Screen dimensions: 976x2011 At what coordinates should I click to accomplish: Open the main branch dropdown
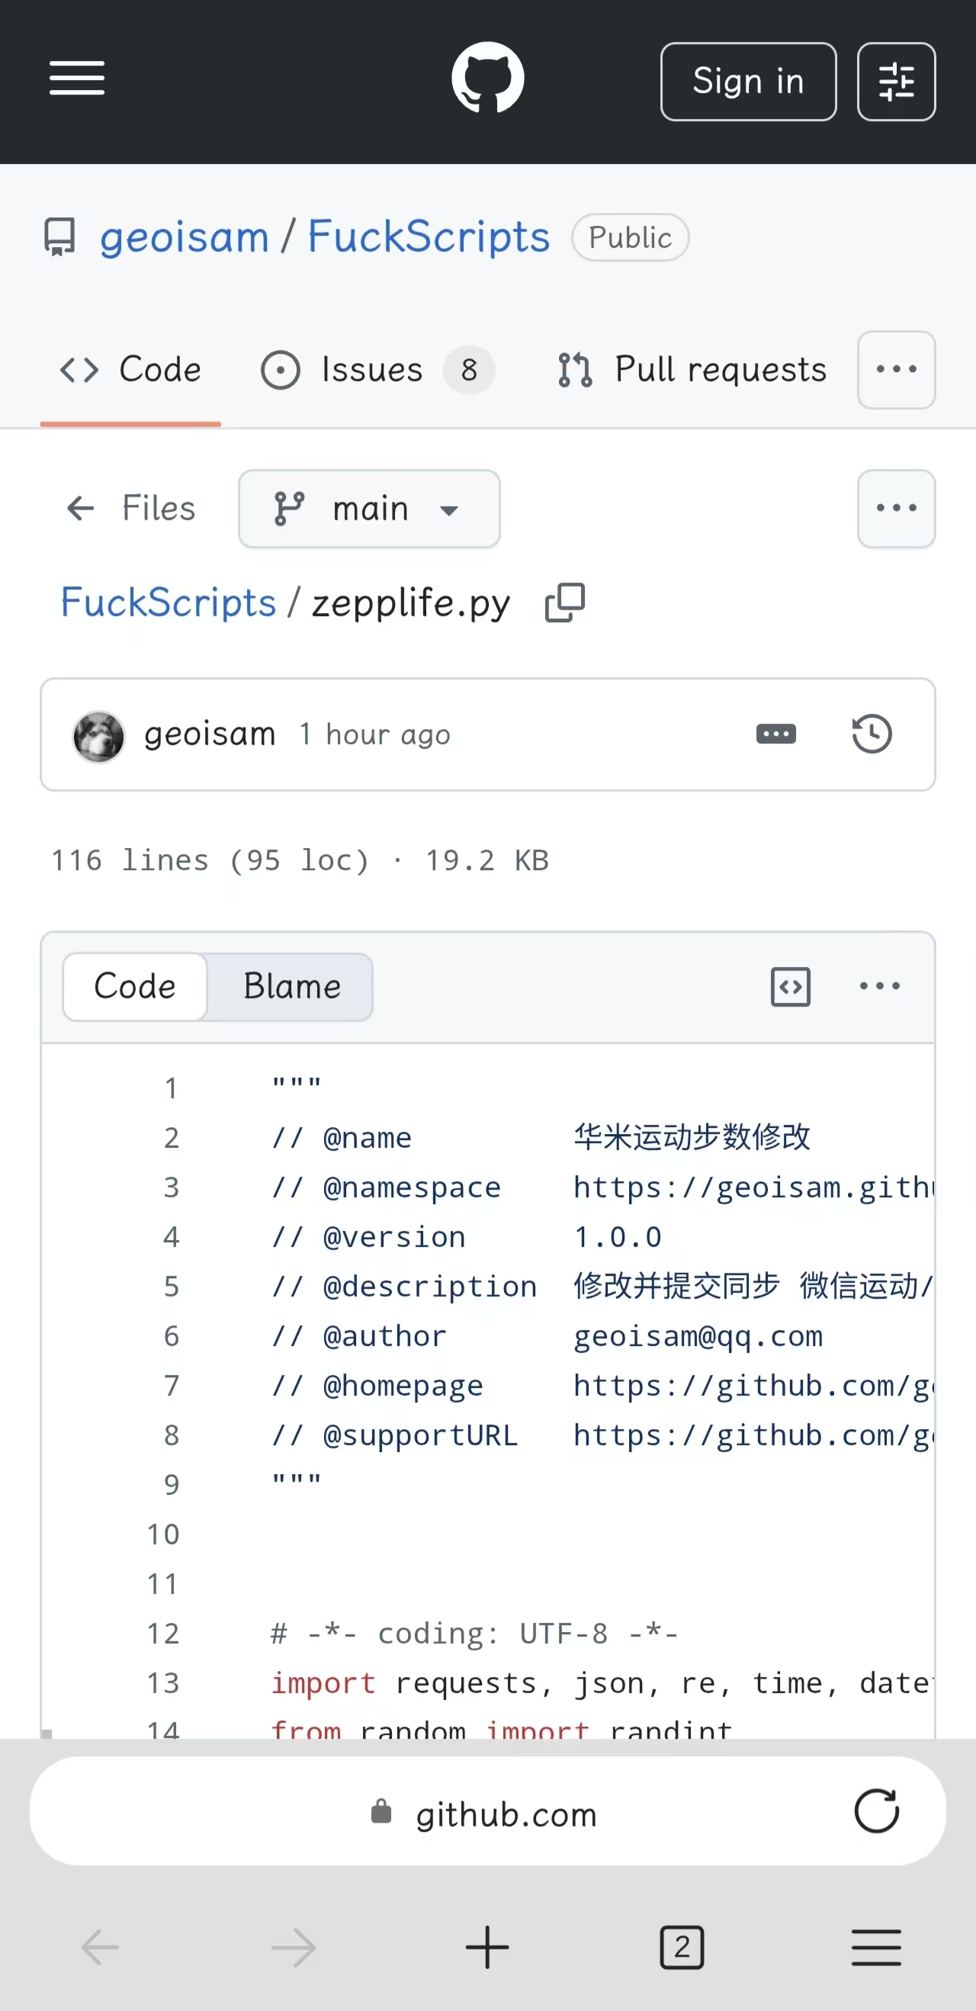tap(368, 509)
